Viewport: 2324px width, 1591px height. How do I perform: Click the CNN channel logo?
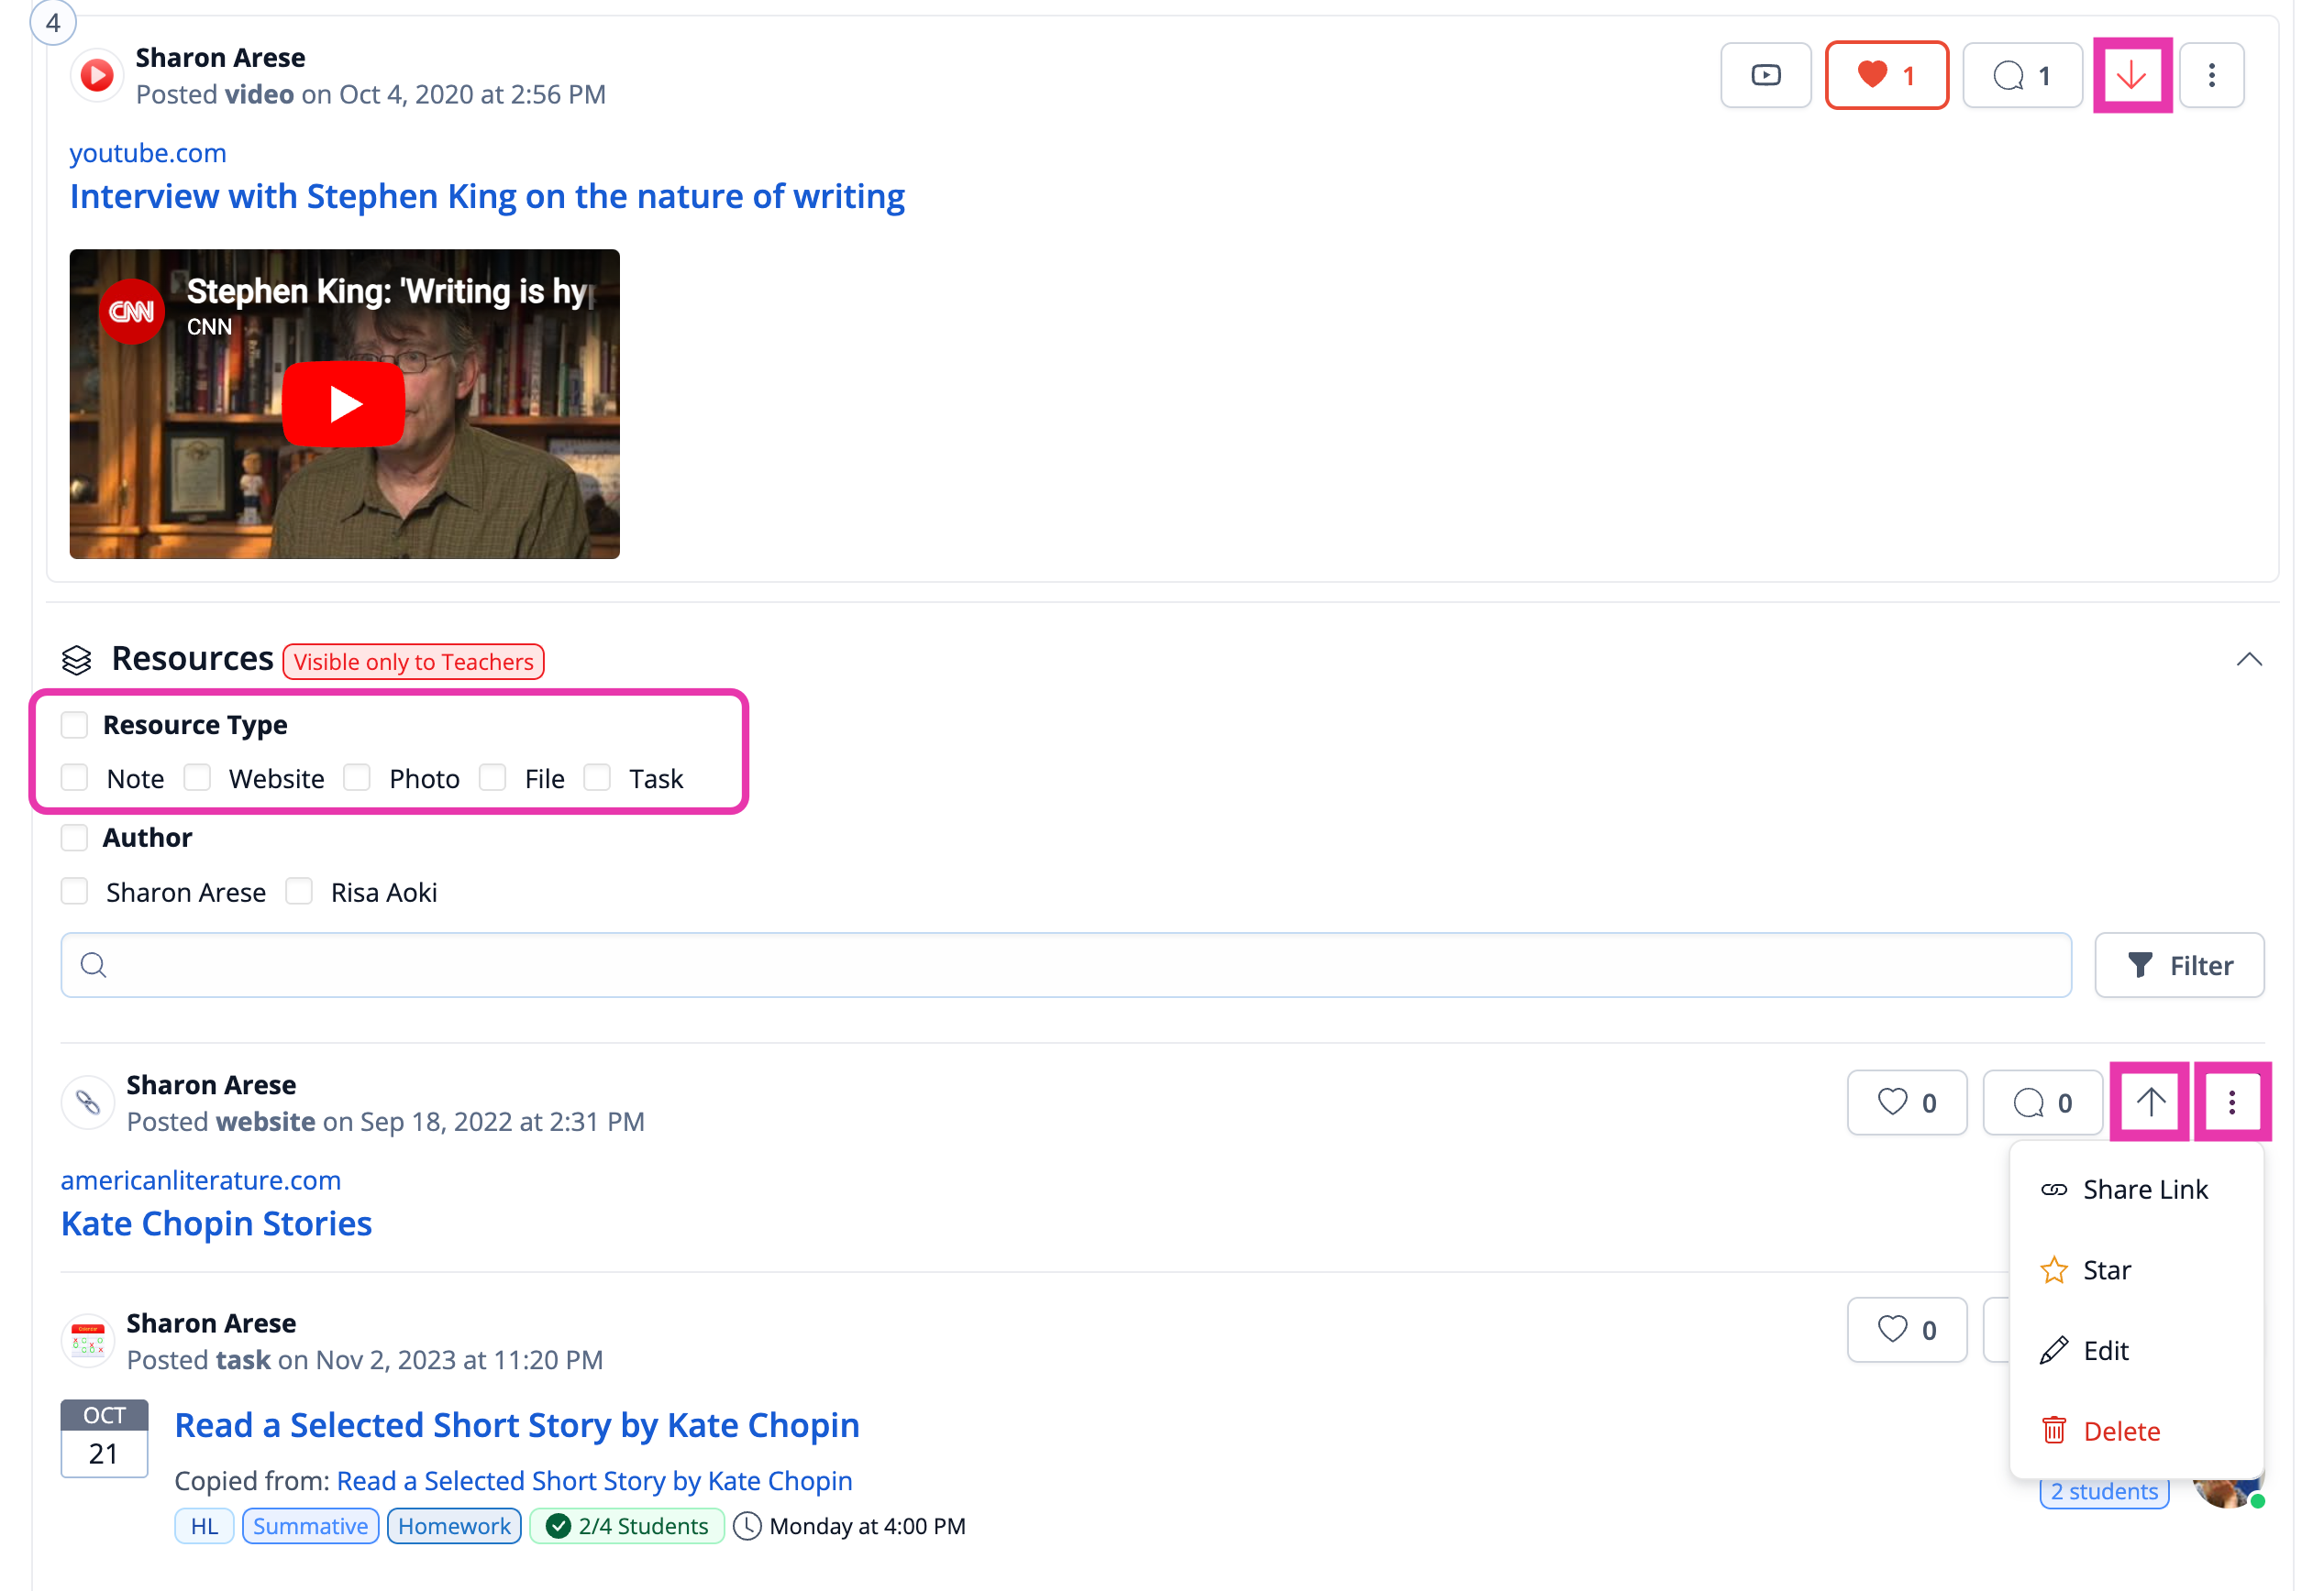[x=131, y=312]
